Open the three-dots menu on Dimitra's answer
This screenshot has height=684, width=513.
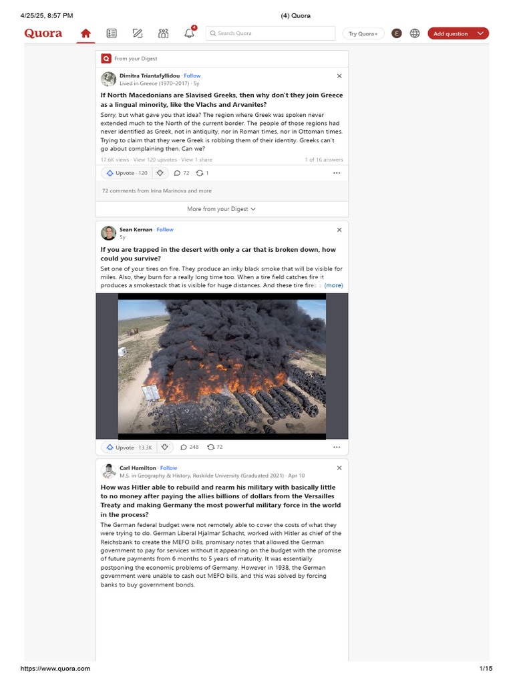tap(337, 173)
